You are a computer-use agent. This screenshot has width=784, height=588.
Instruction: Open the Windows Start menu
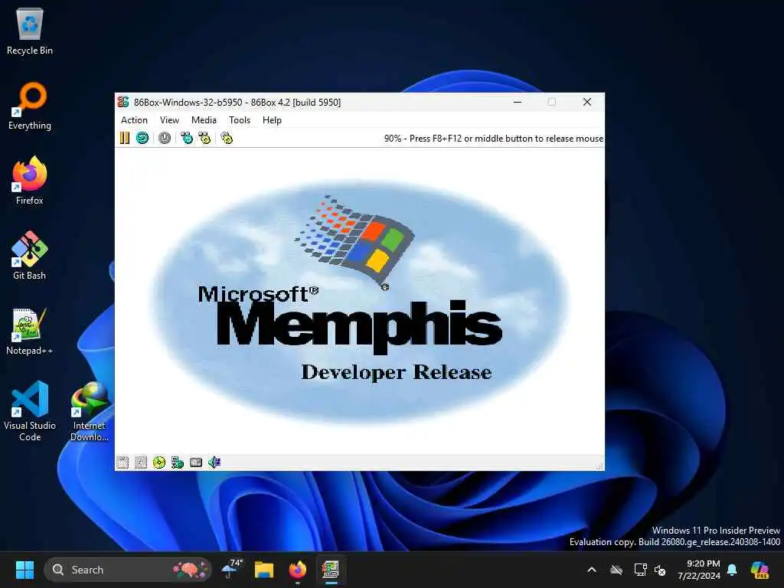point(24,570)
